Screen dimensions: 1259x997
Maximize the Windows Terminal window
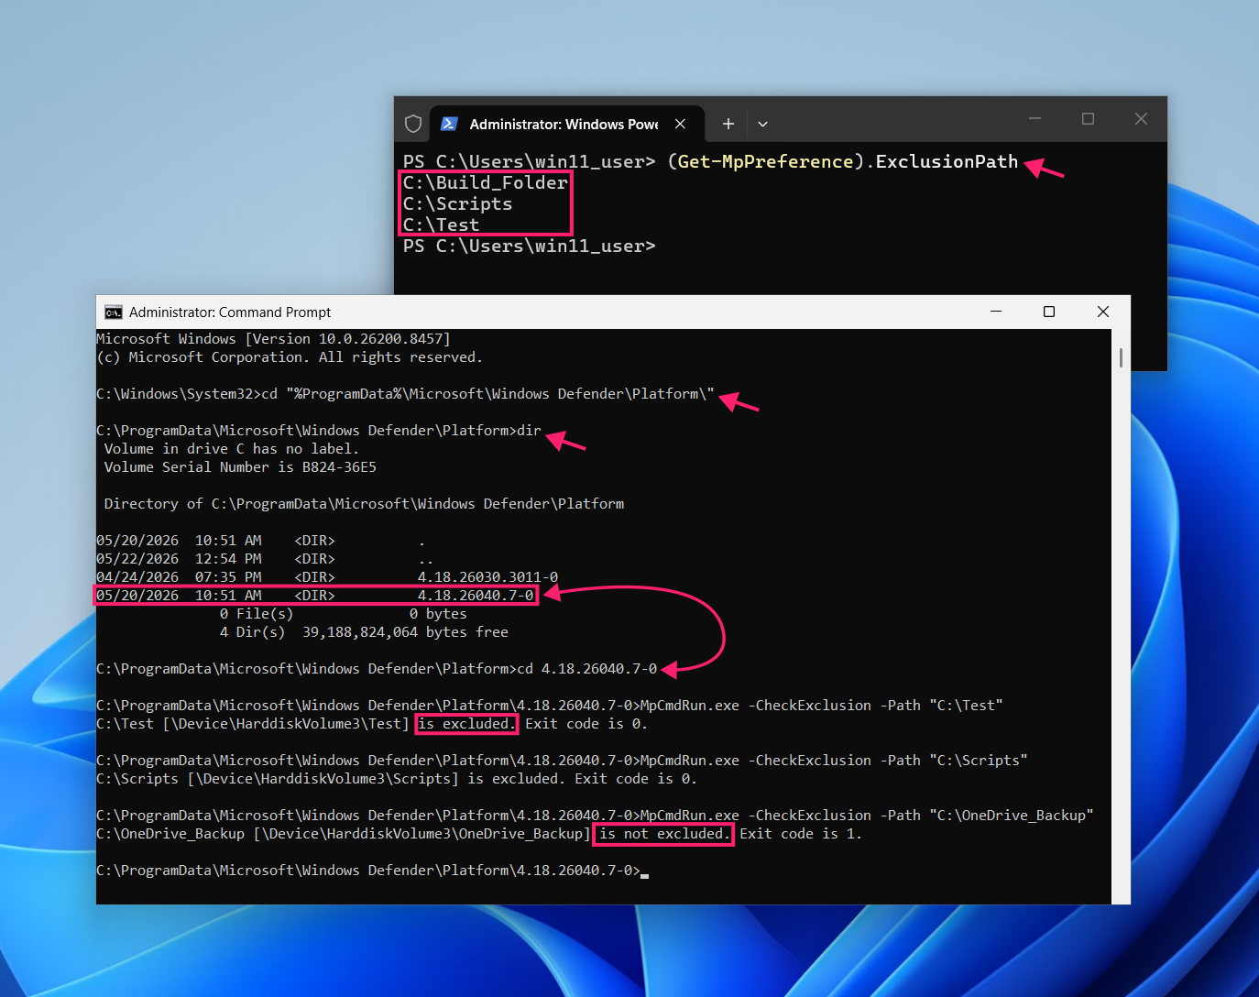pos(1088,118)
